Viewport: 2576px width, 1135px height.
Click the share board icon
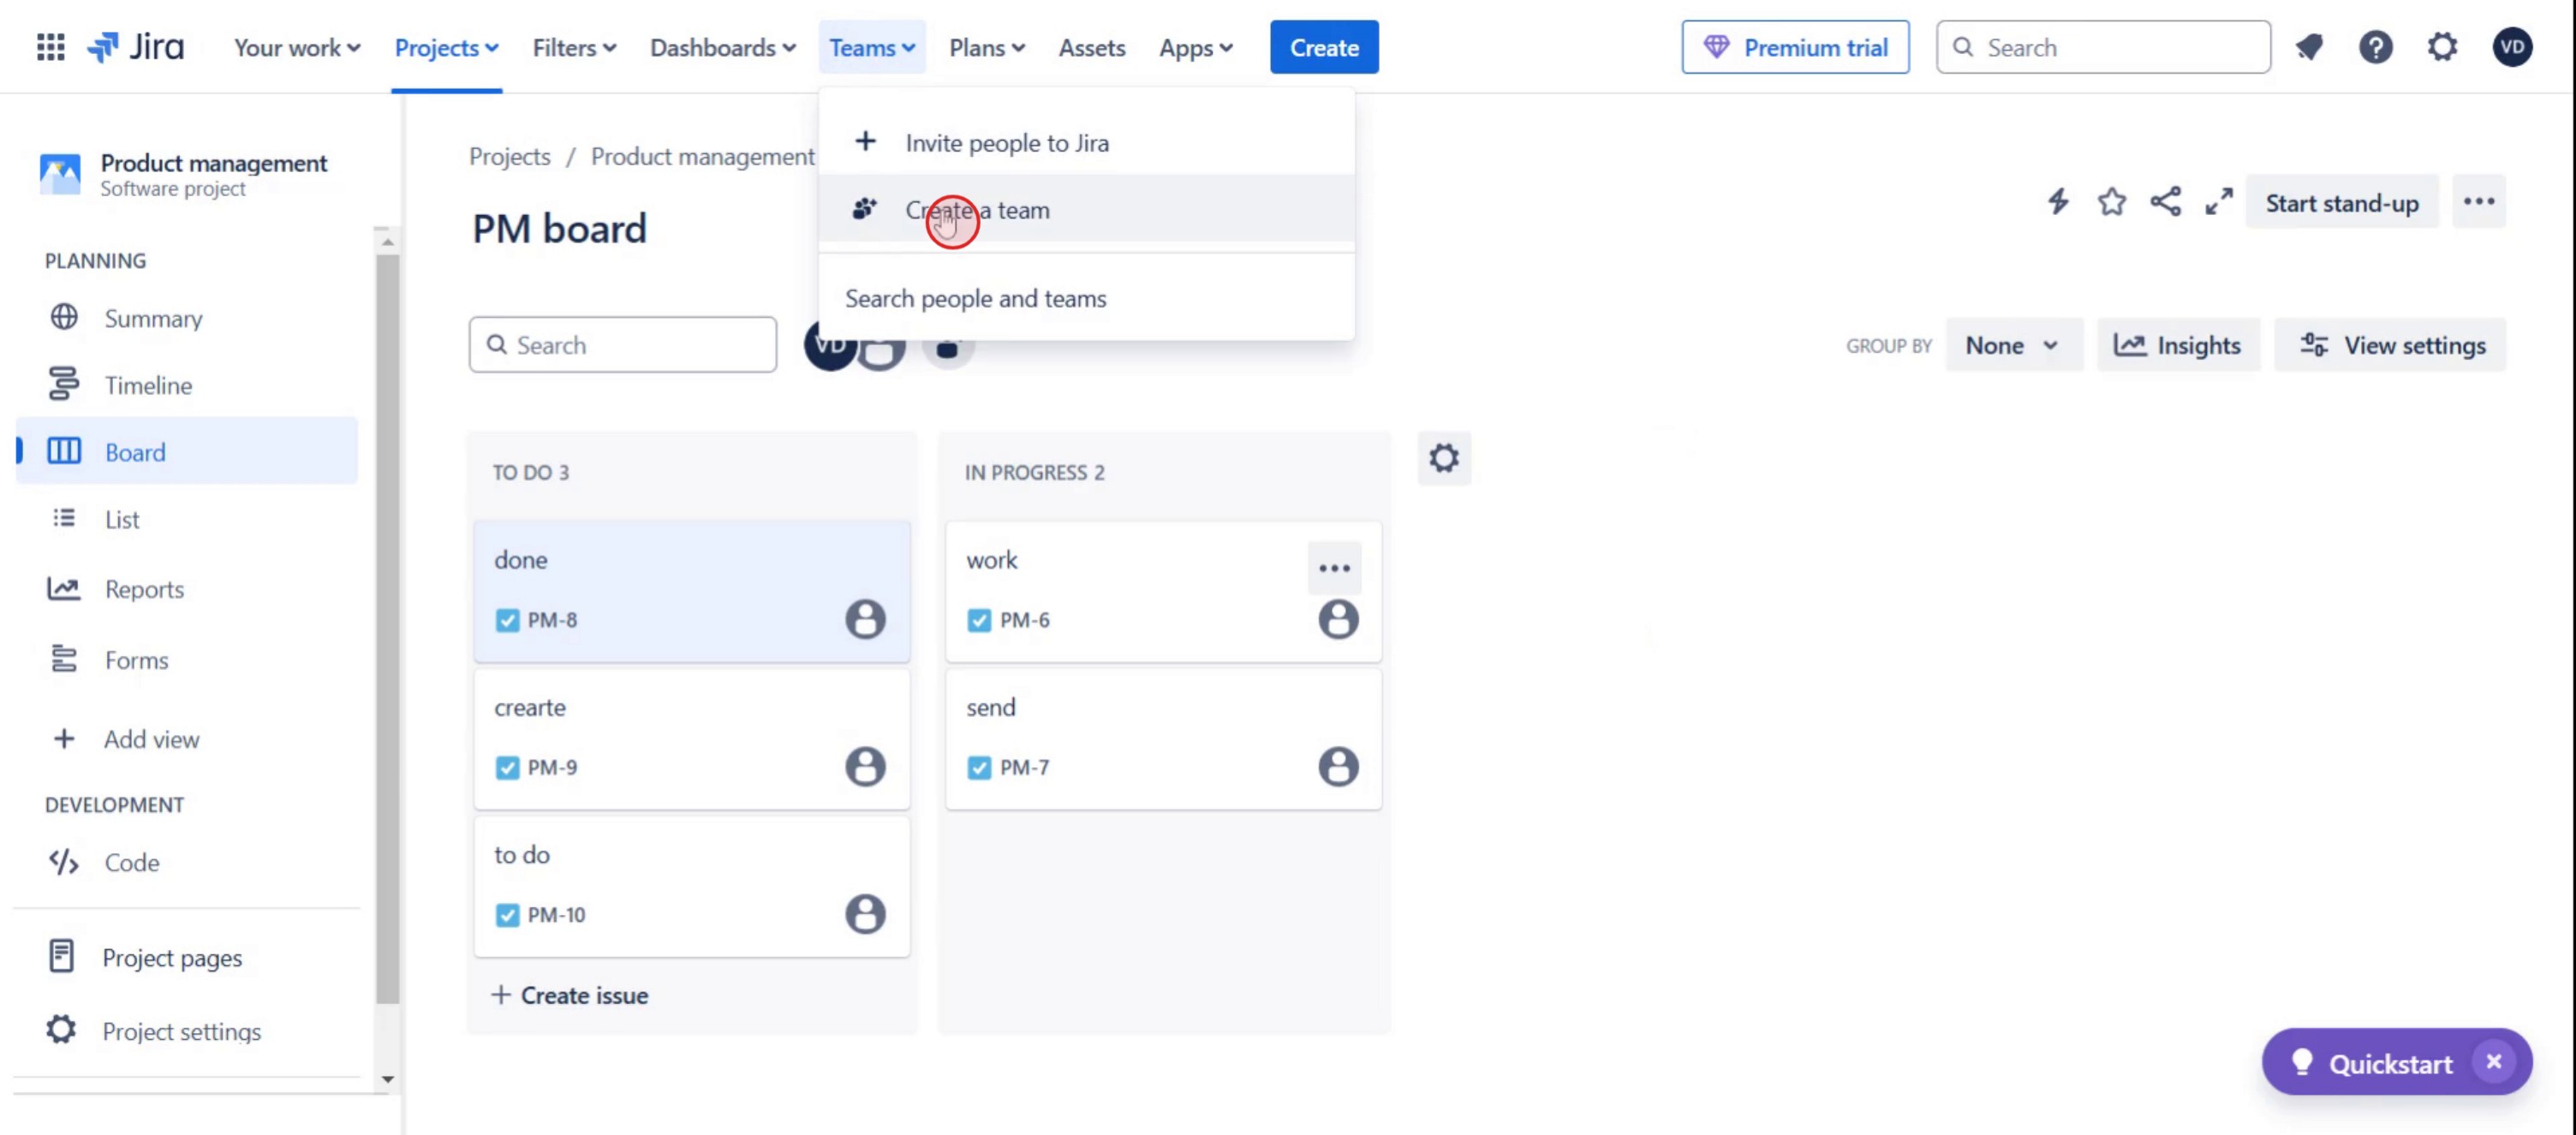2165,202
